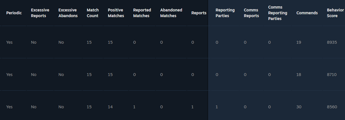This screenshot has height=120, width=345.
Task: Select Comms Reports 0 in 8935 row
Action: click(245, 42)
